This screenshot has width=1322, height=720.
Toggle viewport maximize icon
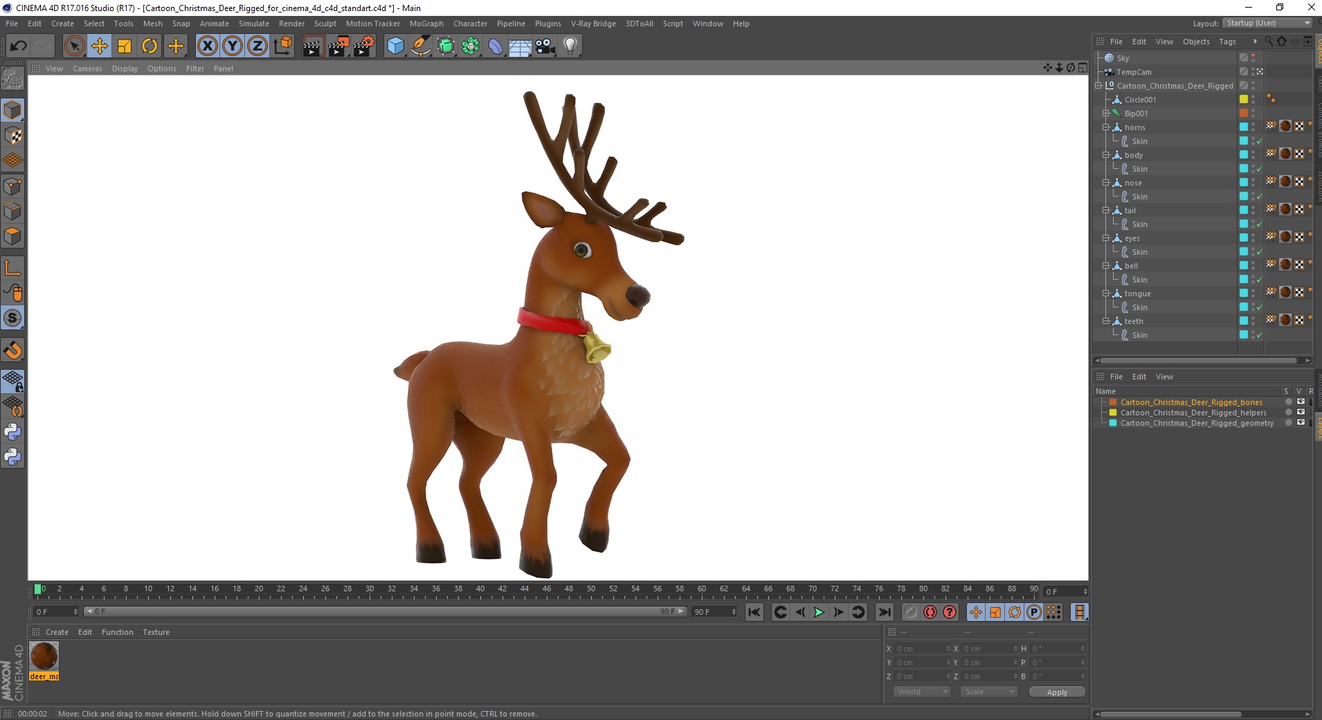click(x=1083, y=68)
